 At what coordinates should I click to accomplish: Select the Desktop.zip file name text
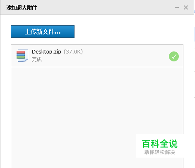[46, 52]
